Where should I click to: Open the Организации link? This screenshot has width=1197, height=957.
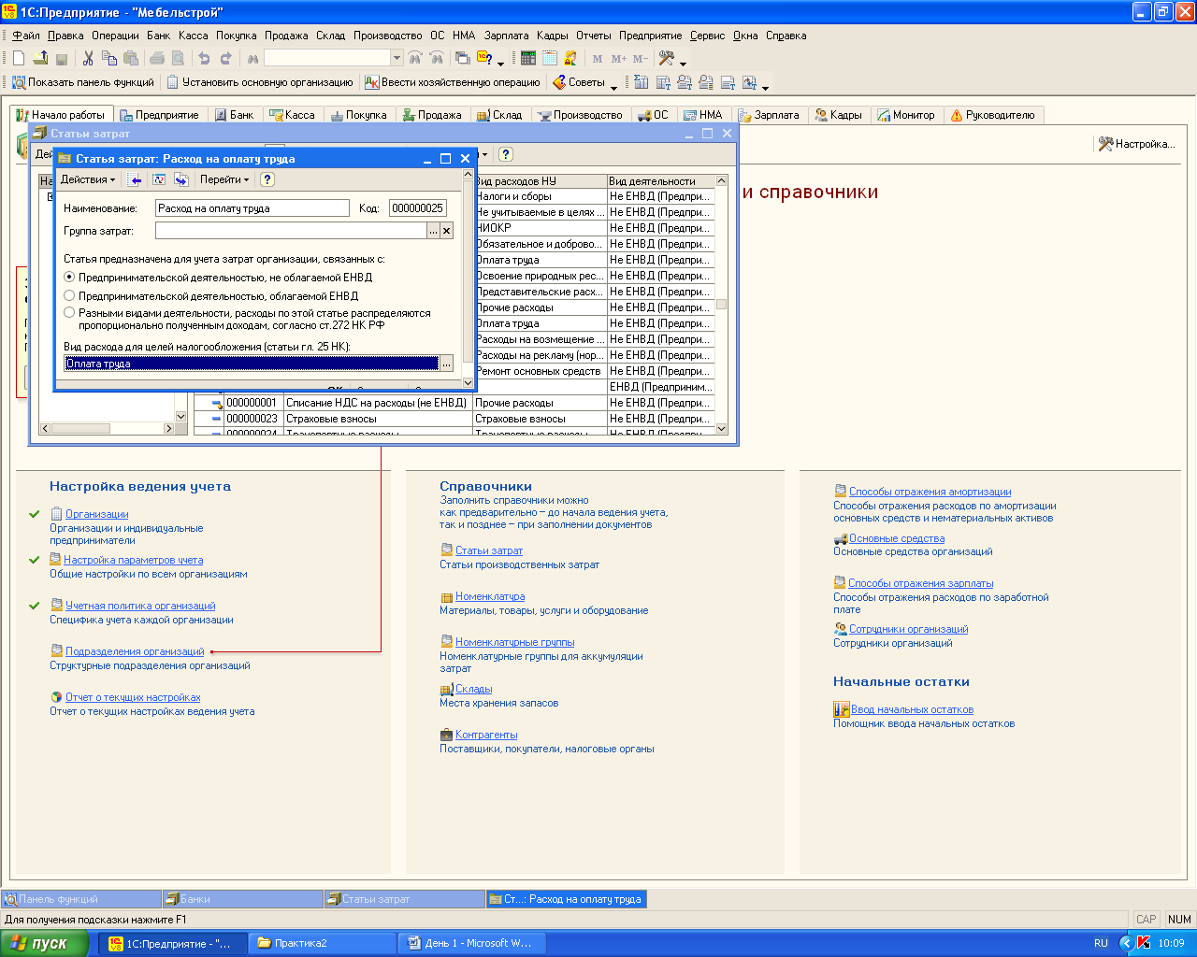click(x=97, y=514)
